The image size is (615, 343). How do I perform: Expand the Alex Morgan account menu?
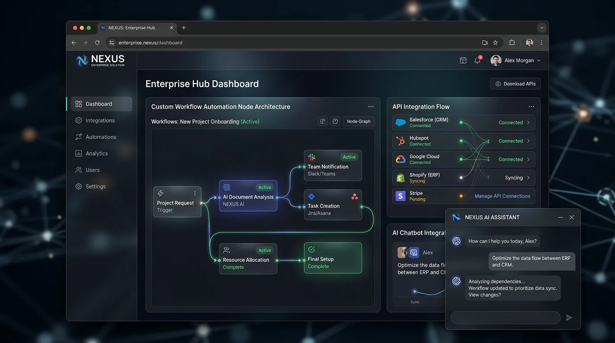click(516, 60)
